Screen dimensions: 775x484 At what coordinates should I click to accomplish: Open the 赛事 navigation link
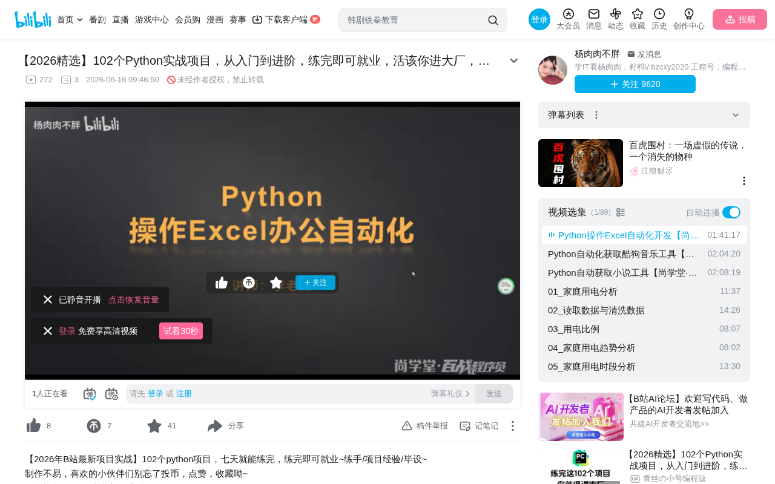(x=238, y=19)
